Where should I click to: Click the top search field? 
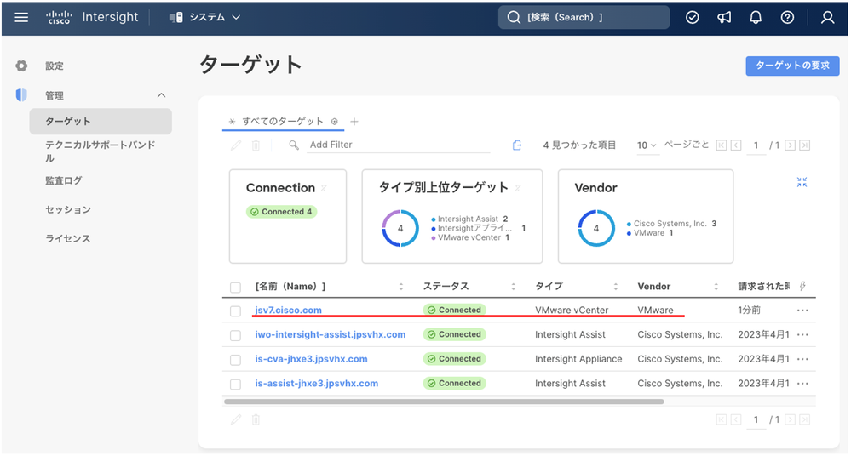[584, 17]
